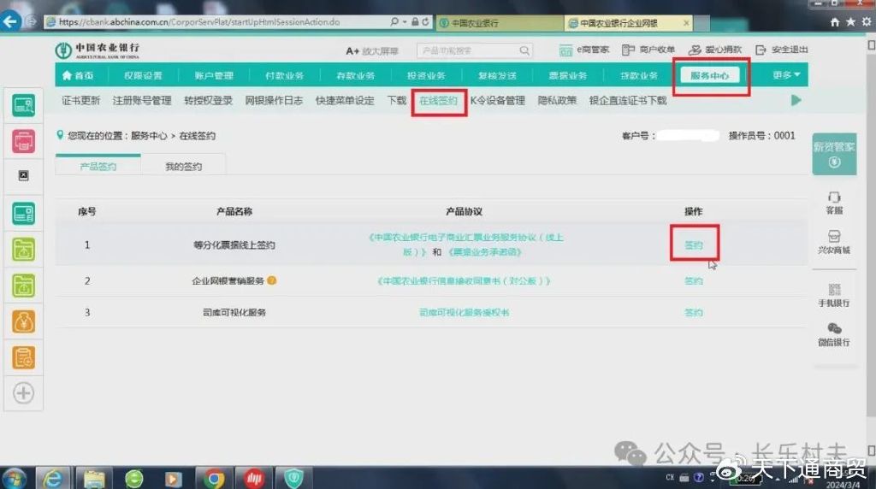Viewport: 876px width, 489px height.
Task: Click orange help icon beside 企业网银营销服务
Action: point(271,280)
